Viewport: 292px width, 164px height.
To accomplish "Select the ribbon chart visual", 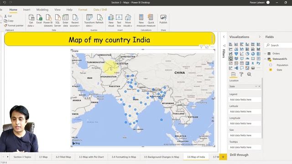I will point(258,49).
